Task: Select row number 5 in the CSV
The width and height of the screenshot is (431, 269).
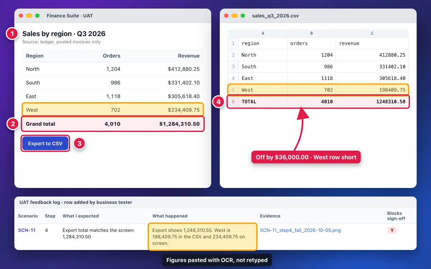Action: [x=233, y=90]
